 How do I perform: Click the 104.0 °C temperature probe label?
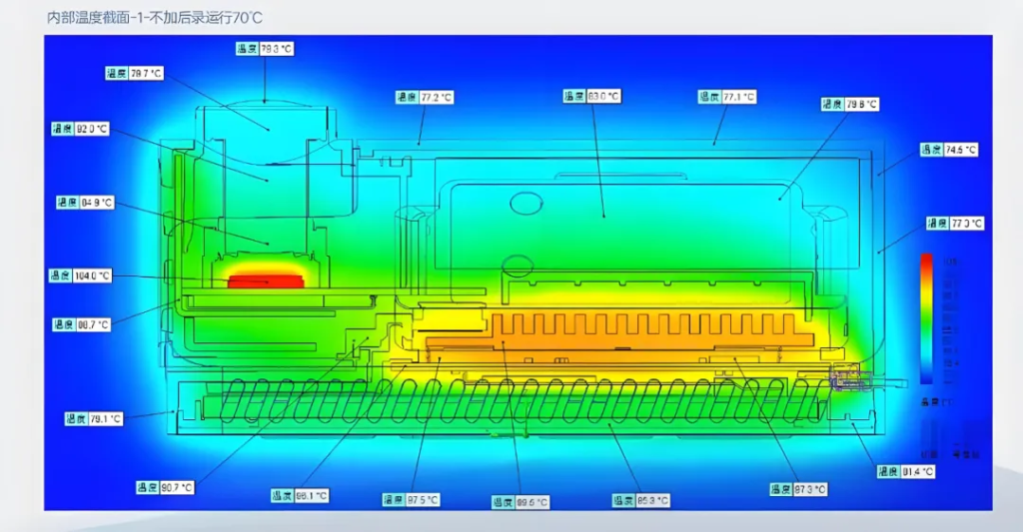click(81, 275)
